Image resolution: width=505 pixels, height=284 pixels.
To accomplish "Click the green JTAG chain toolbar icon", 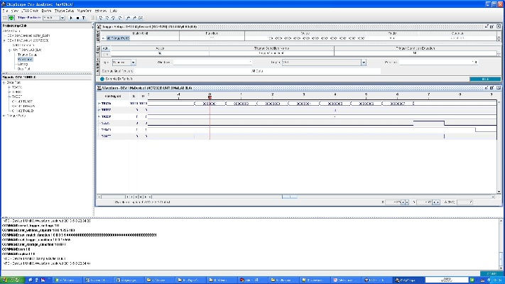I will click(x=12, y=18).
